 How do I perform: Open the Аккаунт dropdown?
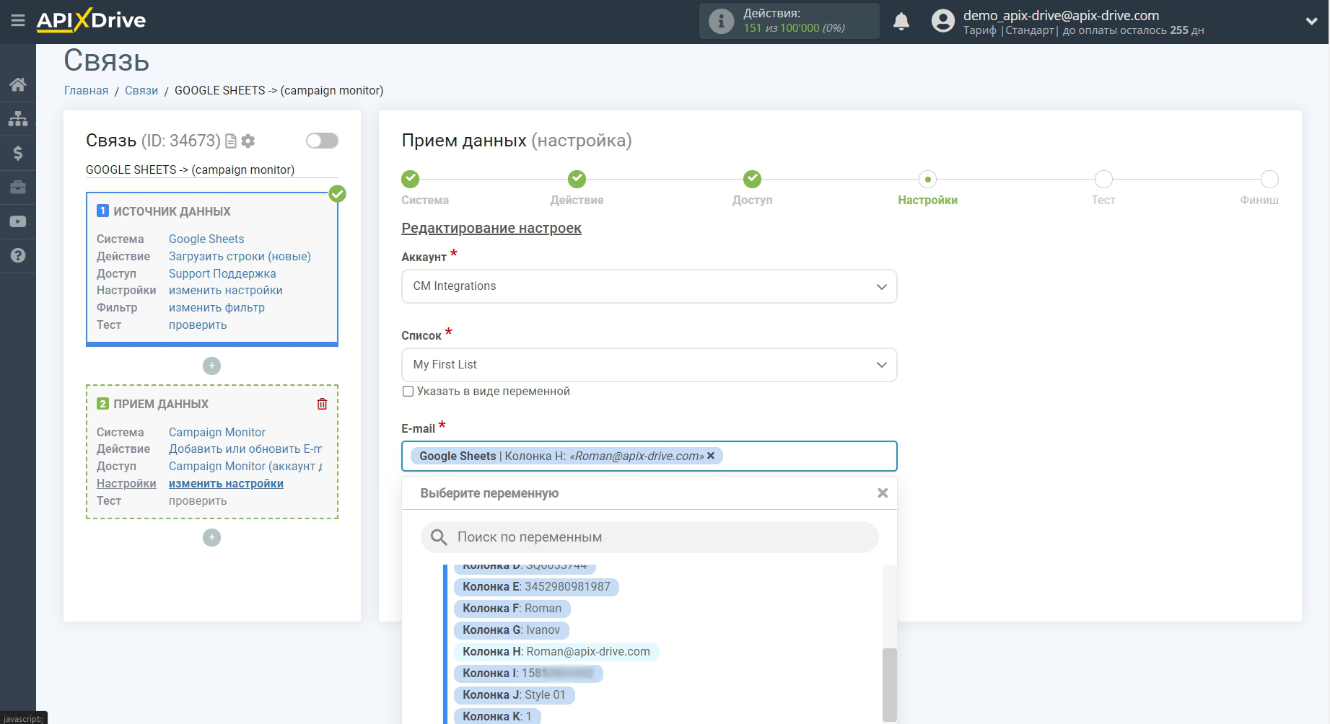pyautogui.click(x=649, y=286)
